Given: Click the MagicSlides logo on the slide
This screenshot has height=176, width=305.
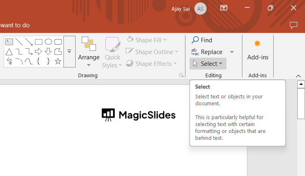Looking at the screenshot, I should (139, 115).
